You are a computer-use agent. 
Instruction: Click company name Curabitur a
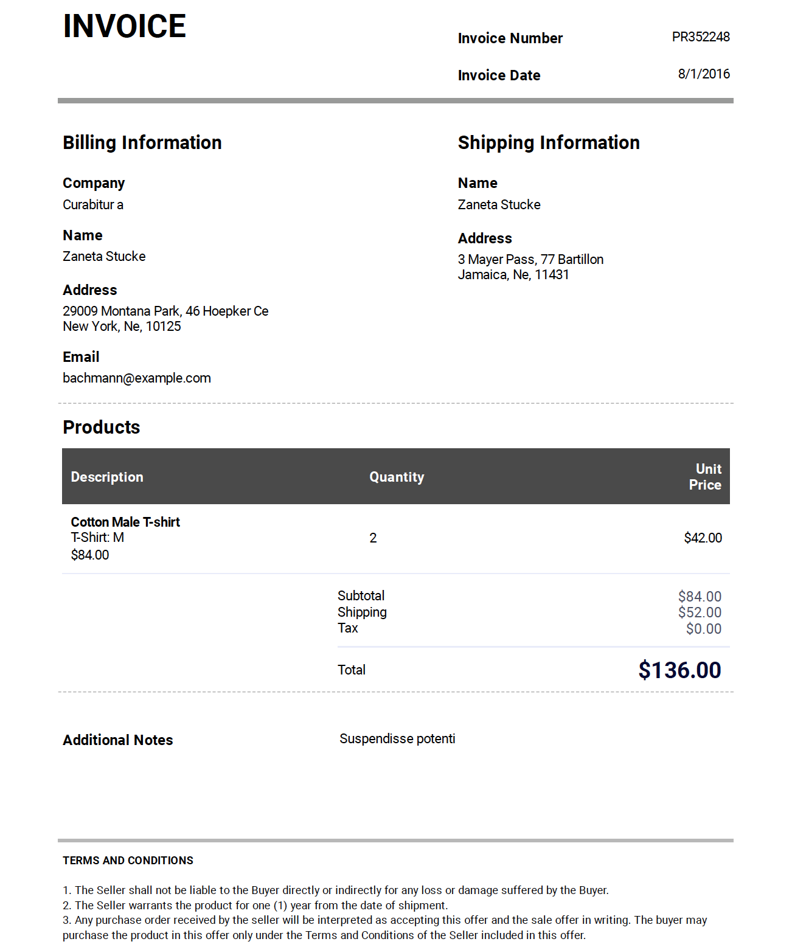pyautogui.click(x=93, y=205)
